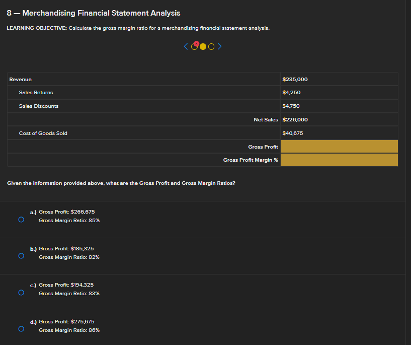Click answer text Gross Profit: $266,675

[66, 212]
